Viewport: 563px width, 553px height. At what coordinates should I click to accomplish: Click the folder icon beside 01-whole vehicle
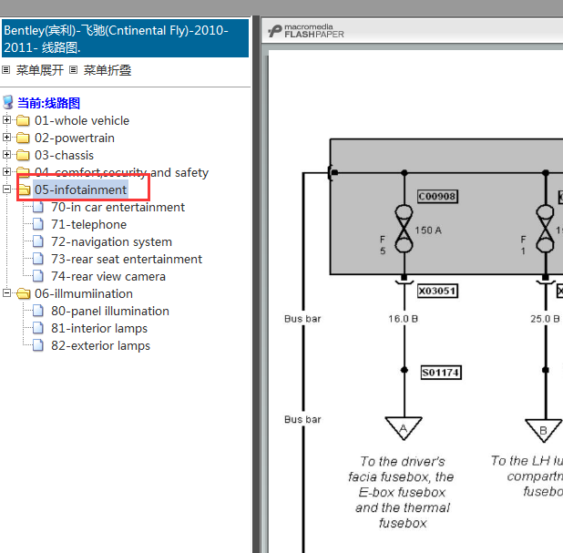tap(24, 120)
